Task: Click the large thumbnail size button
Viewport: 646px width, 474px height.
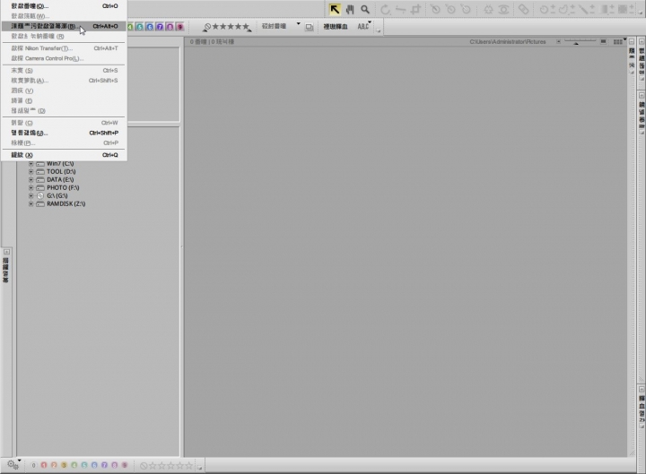Action: point(603,41)
